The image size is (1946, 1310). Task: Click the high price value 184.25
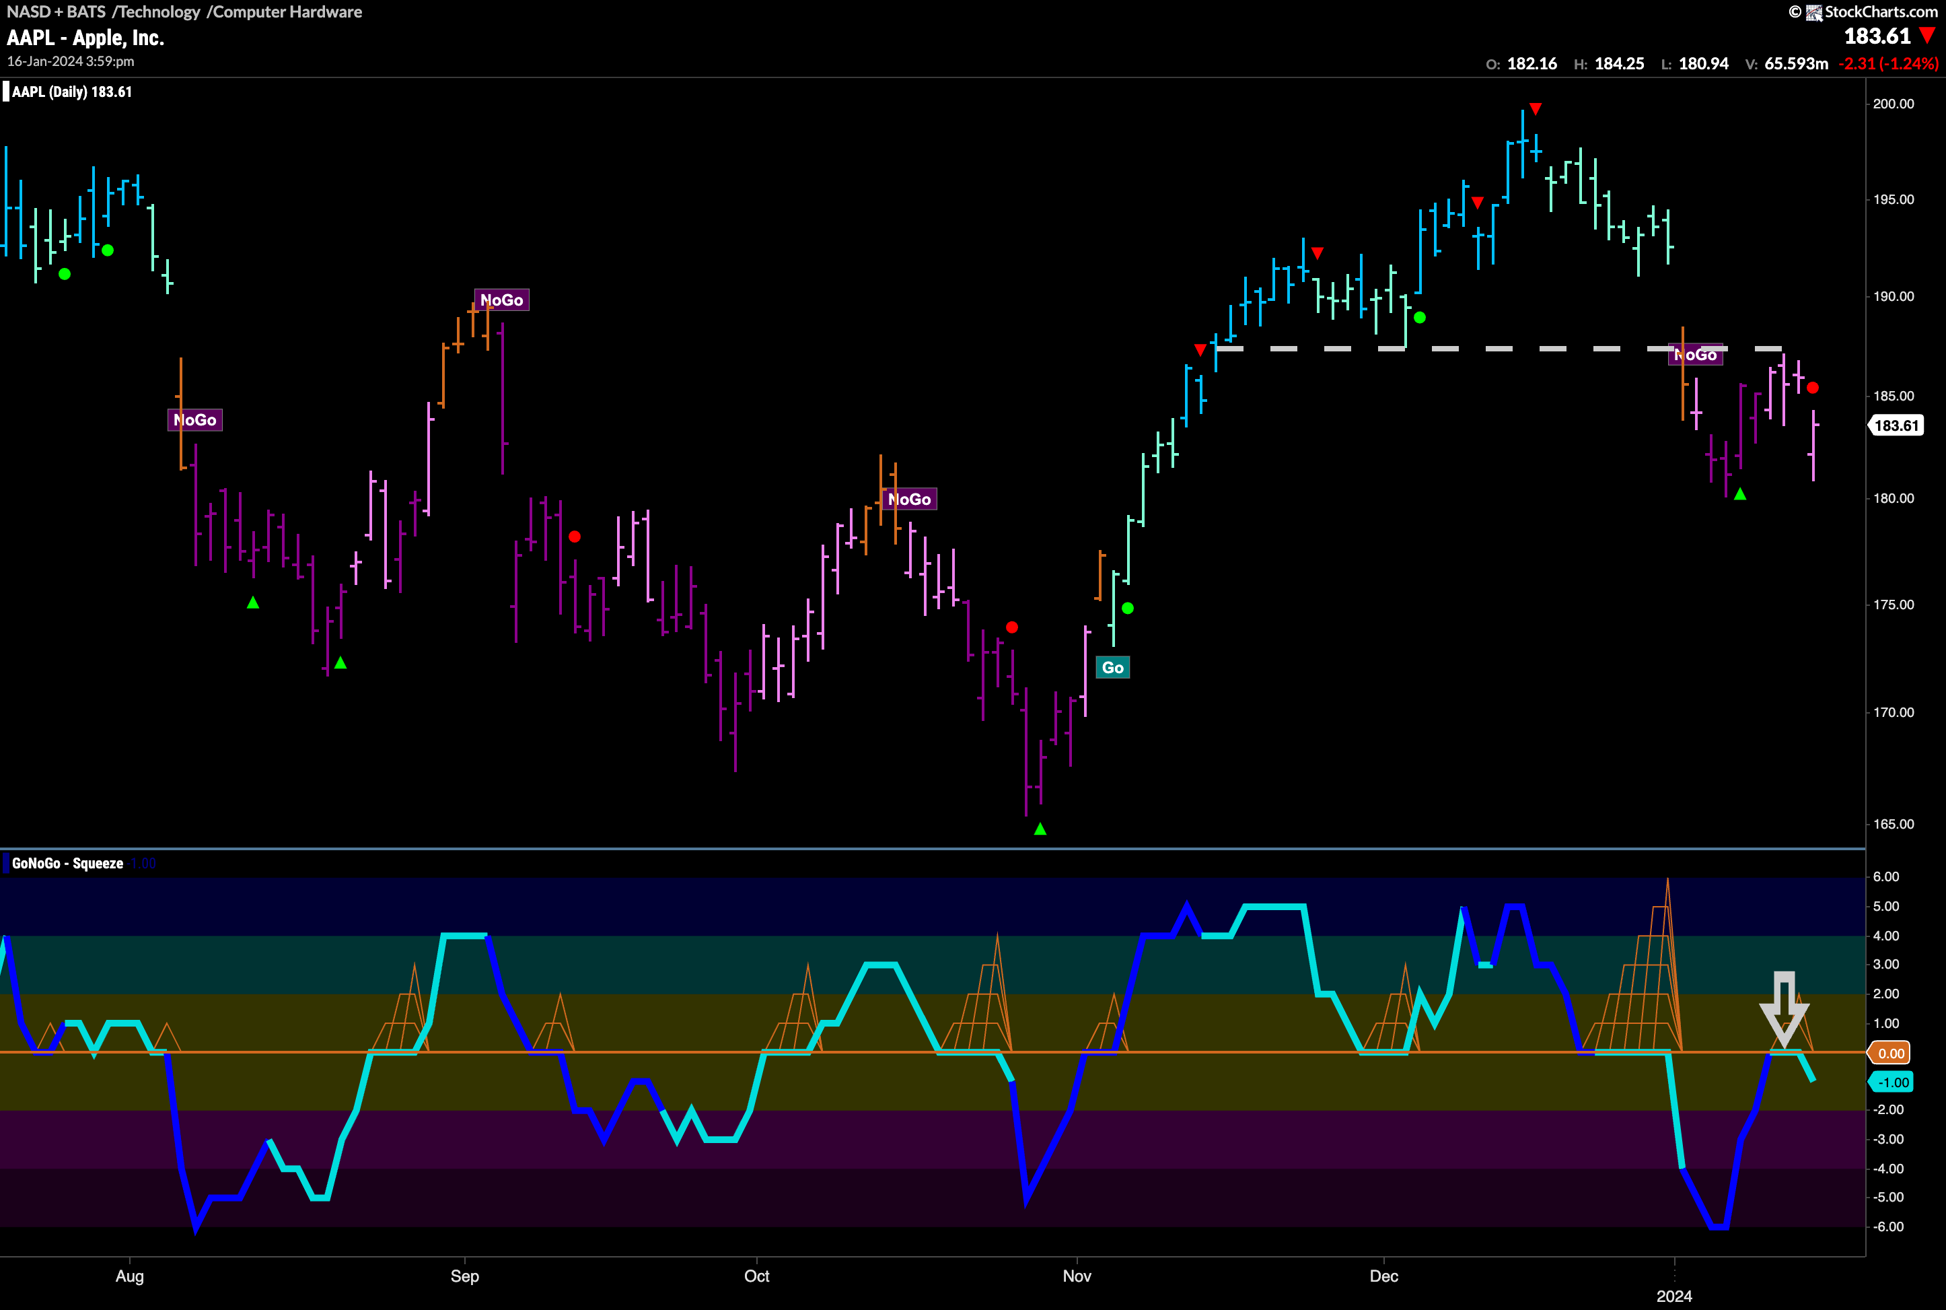(x=1620, y=63)
